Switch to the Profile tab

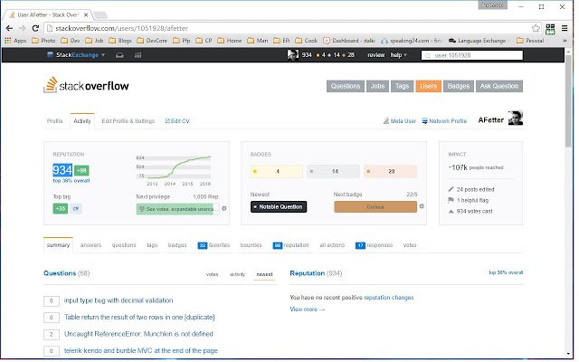coord(54,121)
